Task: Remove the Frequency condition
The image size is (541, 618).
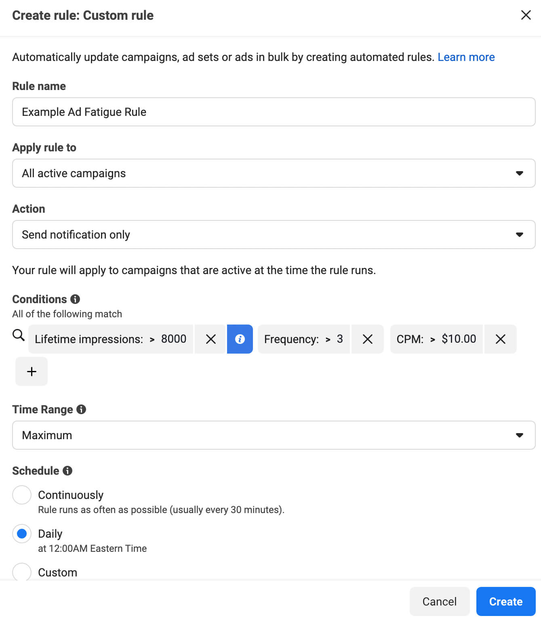Action: point(367,339)
